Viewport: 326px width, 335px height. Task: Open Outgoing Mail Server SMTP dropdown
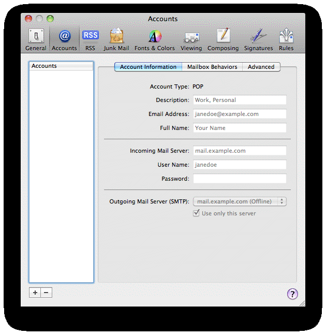240,201
